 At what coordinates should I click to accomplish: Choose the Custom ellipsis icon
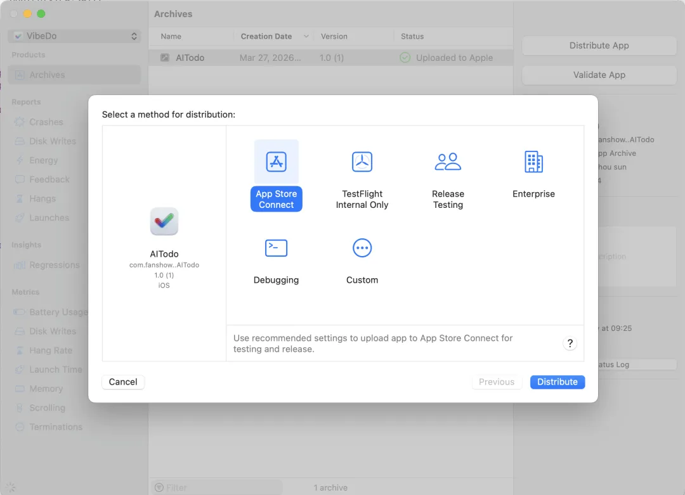[x=362, y=248]
